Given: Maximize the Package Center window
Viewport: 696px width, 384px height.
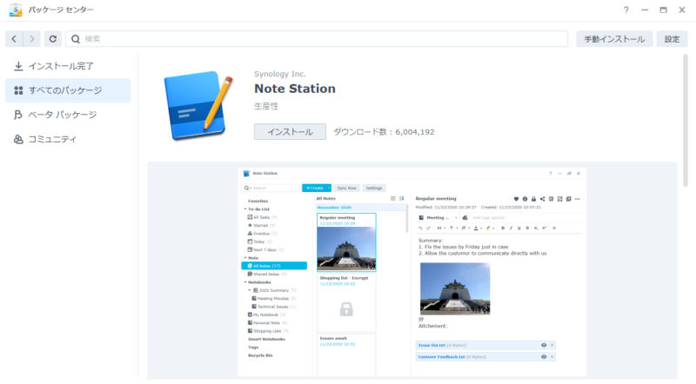Looking at the screenshot, I should point(663,10).
